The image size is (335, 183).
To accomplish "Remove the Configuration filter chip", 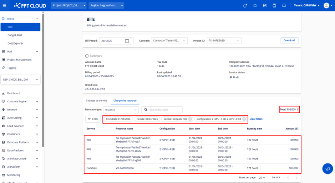I will 244,119.
